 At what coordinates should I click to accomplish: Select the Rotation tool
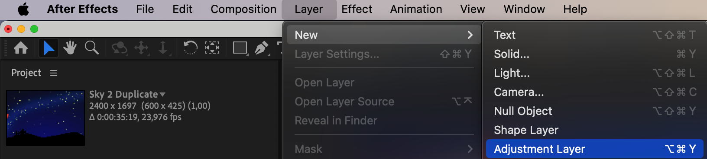coord(190,48)
